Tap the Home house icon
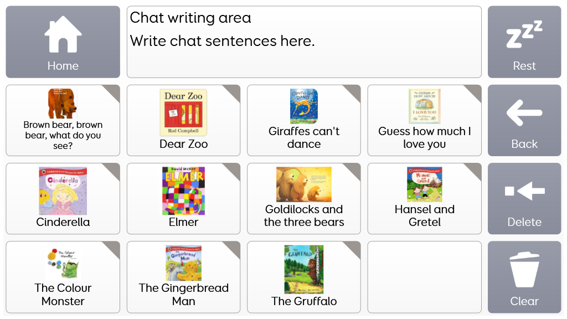The width and height of the screenshot is (567, 319). tap(63, 34)
